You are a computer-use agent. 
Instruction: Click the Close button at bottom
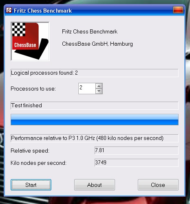pos(158,185)
